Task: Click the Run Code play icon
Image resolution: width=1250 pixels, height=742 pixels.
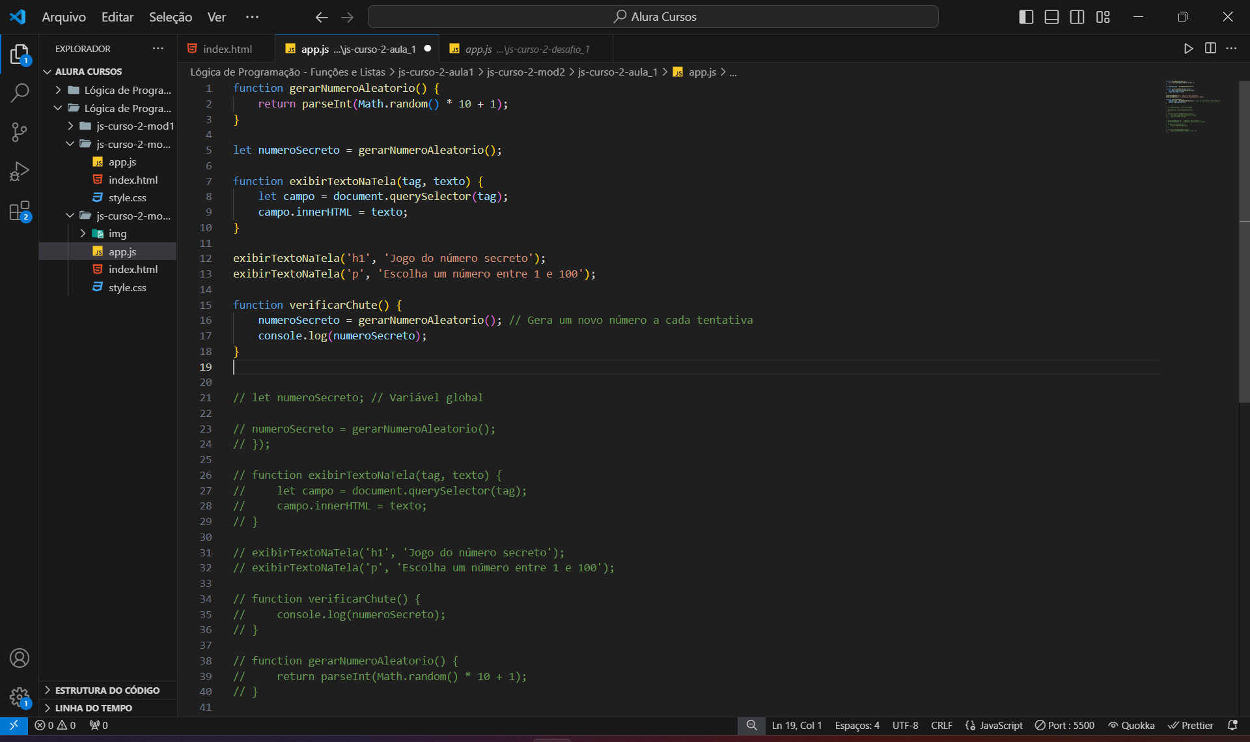Action: (1188, 49)
